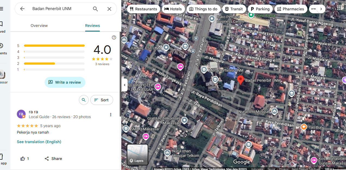The height and width of the screenshot is (170, 346).
Task: Like the review with thumbs-up icon
Action: click(x=23, y=159)
